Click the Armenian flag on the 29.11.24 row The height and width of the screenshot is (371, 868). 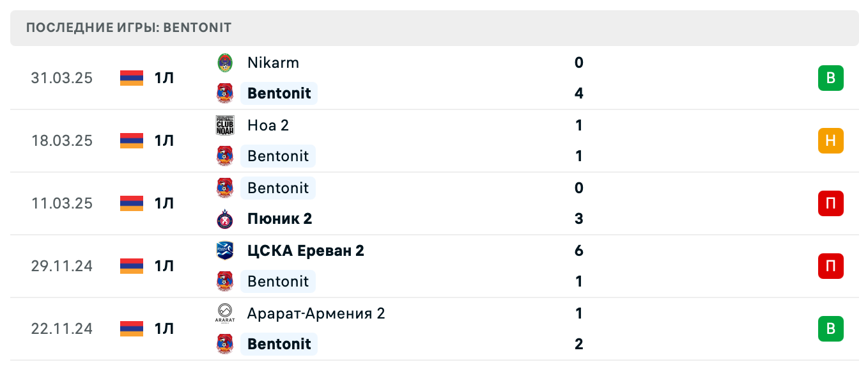tap(132, 266)
